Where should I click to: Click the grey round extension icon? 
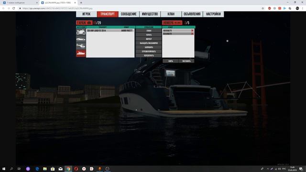[274, 9]
